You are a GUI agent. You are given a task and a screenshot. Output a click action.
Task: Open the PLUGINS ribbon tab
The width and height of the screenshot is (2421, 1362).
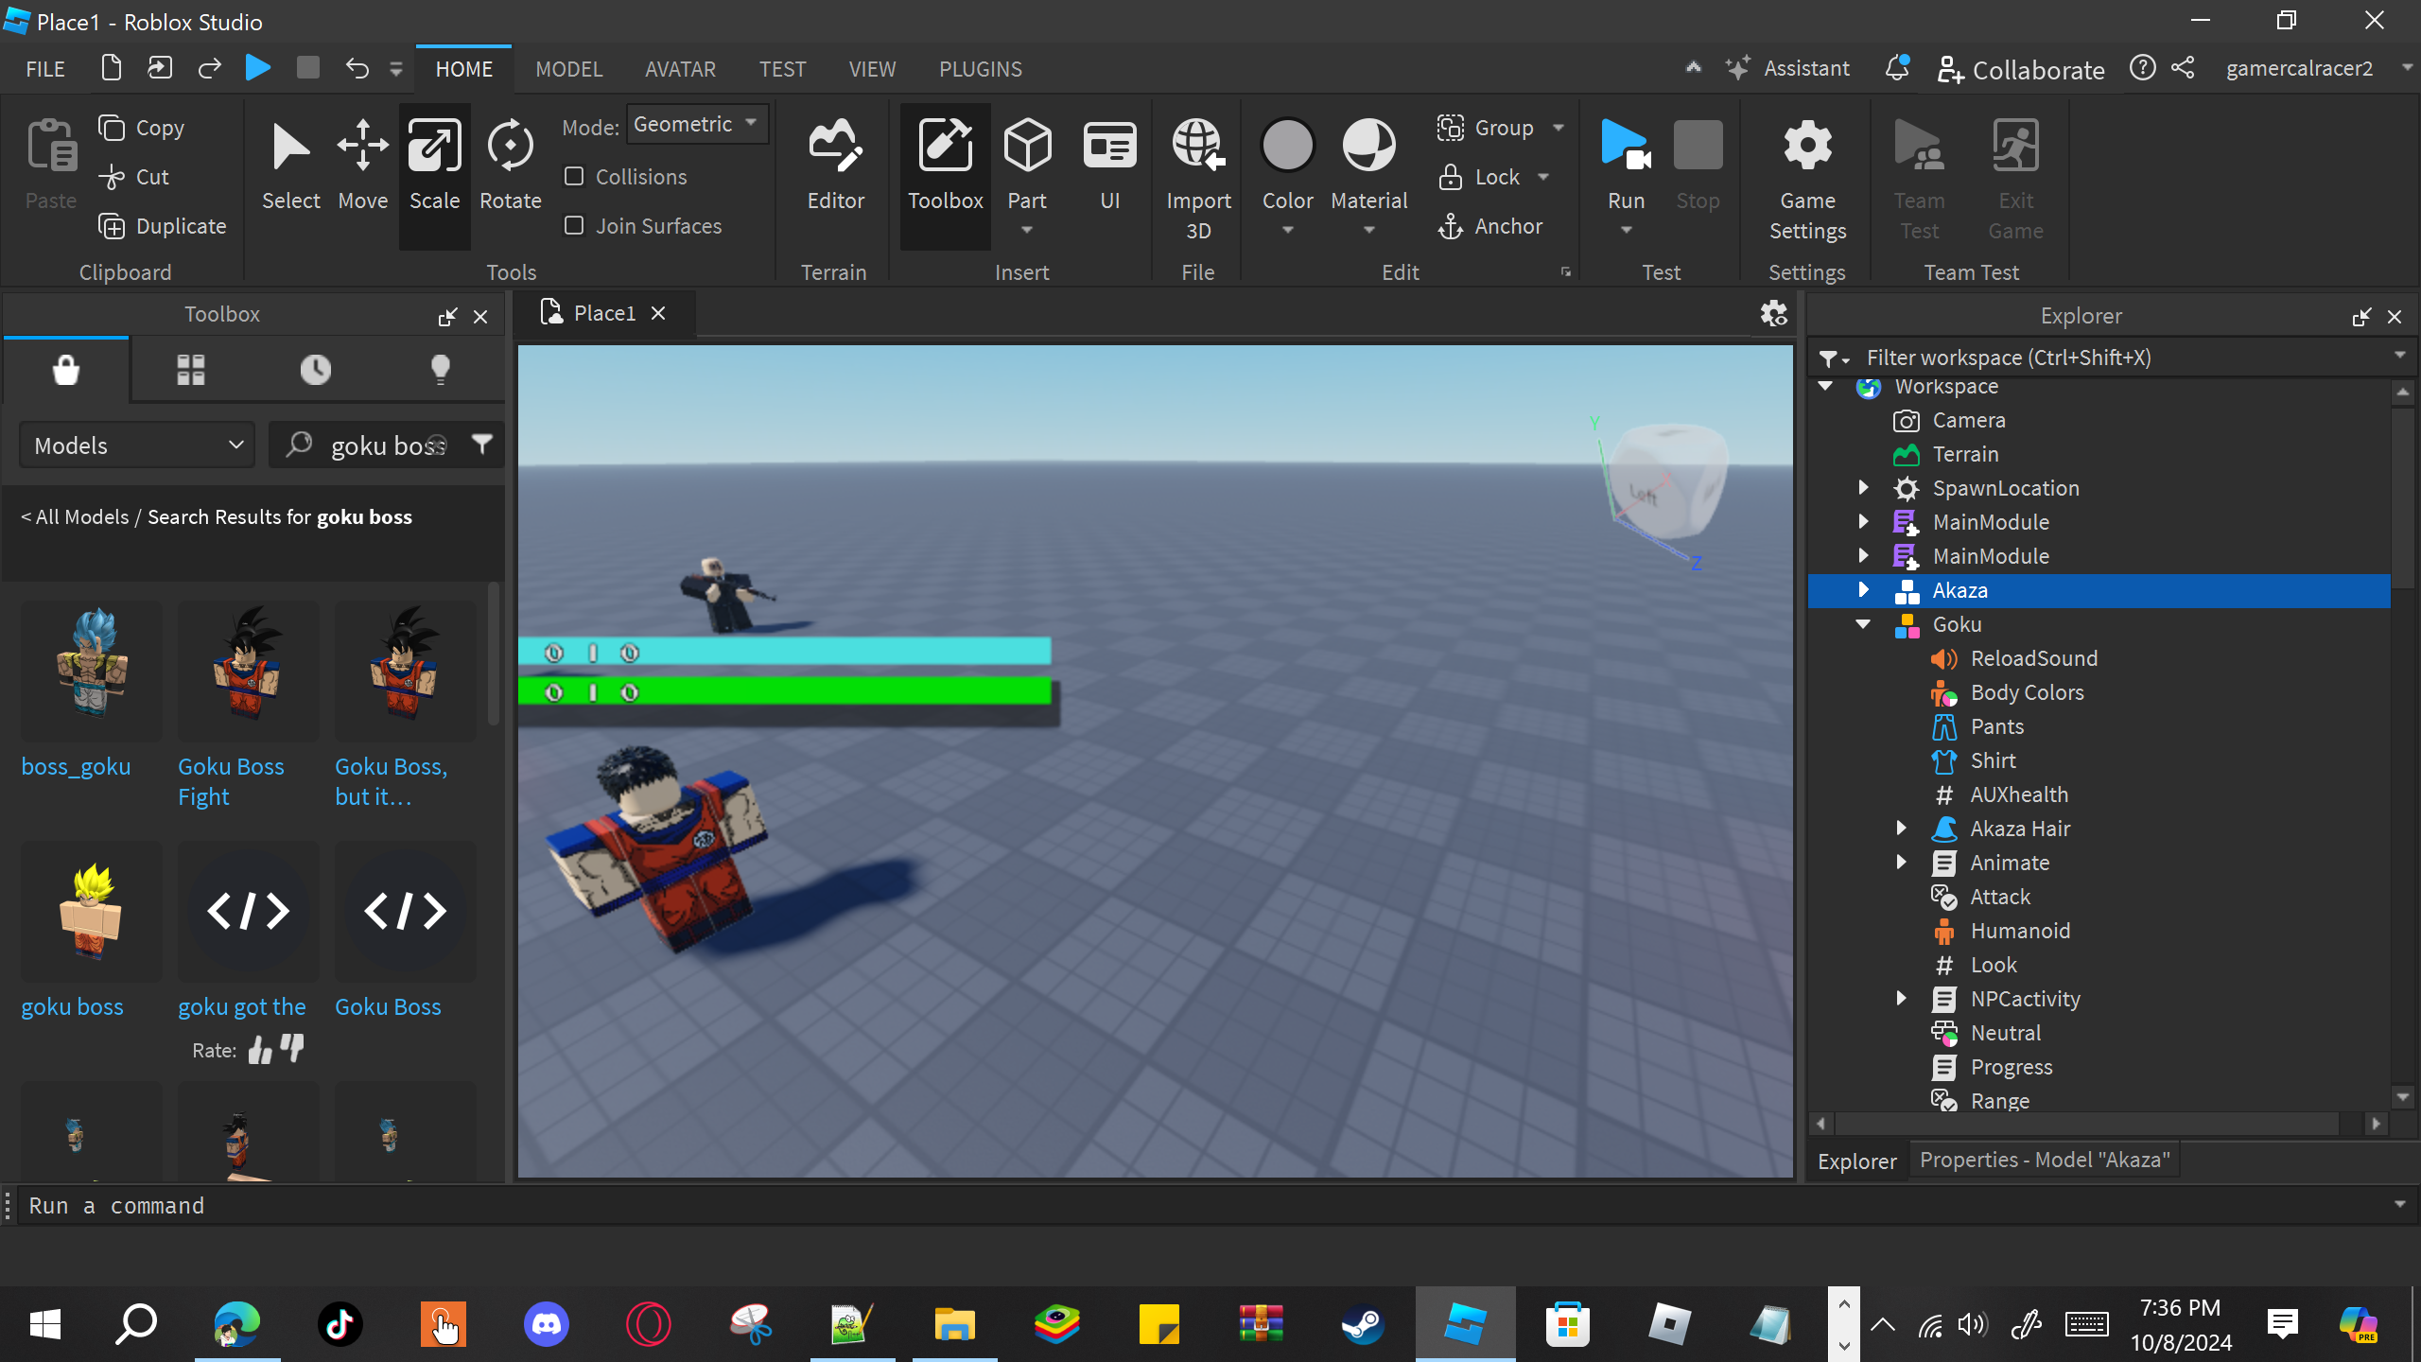(x=980, y=69)
